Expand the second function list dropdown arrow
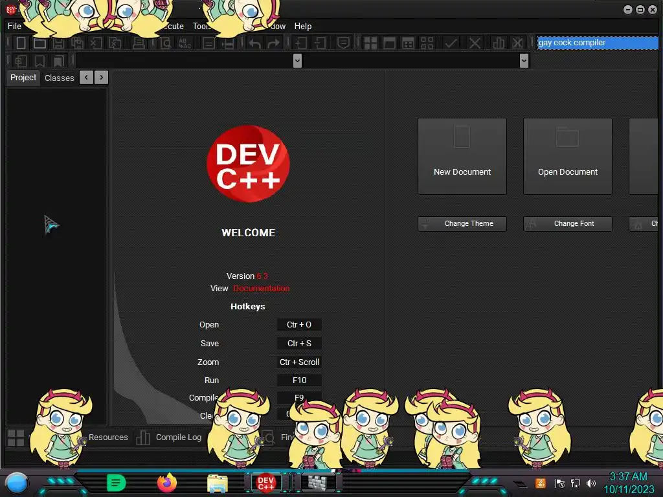 click(524, 61)
